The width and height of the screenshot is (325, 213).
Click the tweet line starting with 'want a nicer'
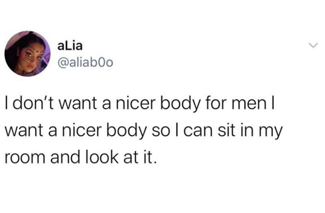coord(143,131)
